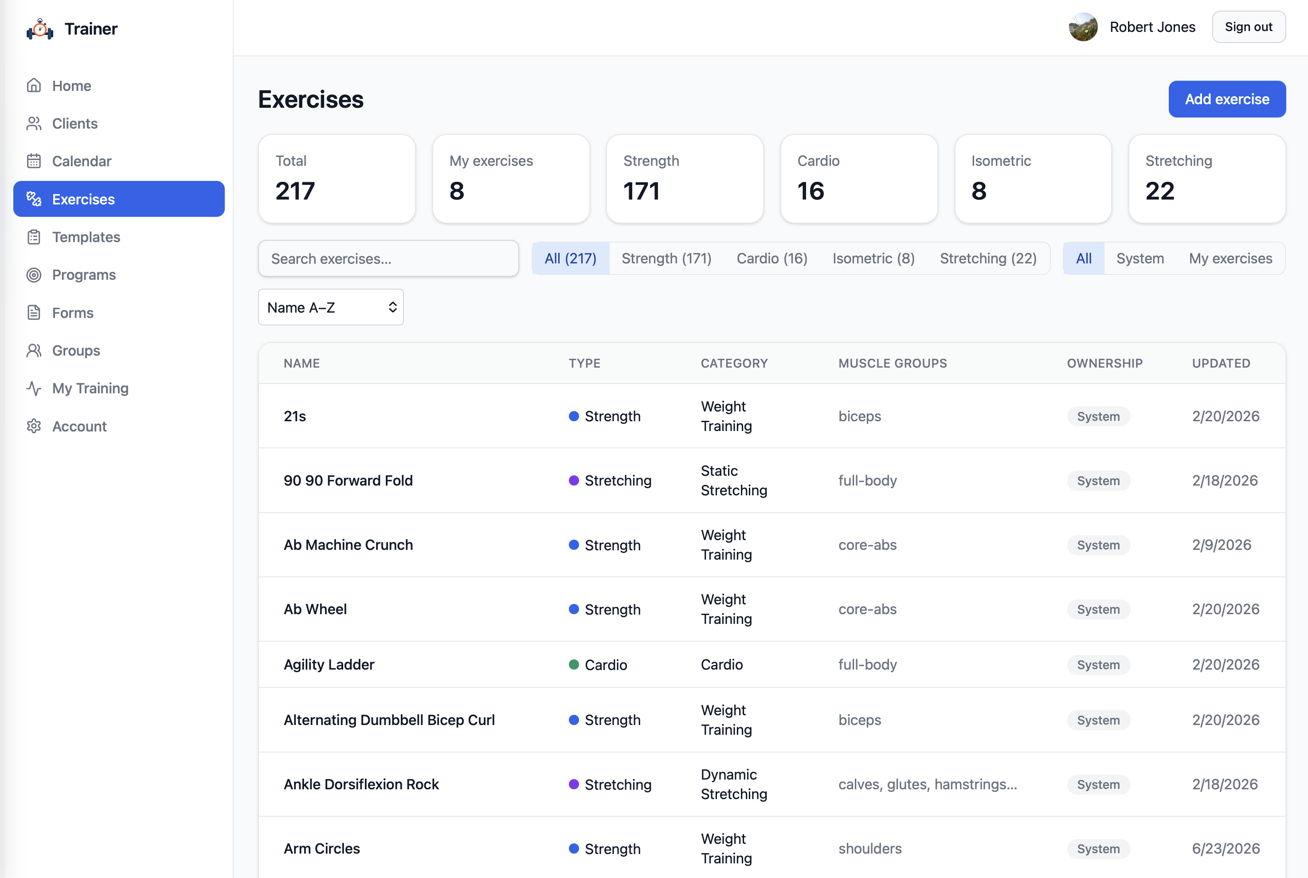Switch to the Cardio (16) filter tab

coord(771,258)
